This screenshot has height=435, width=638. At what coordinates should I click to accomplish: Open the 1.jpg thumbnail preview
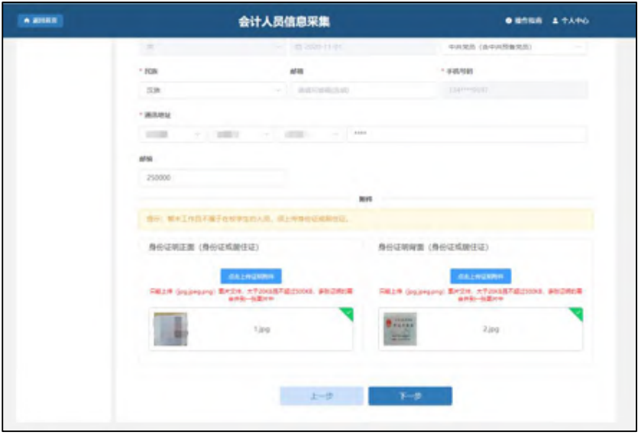click(x=170, y=330)
